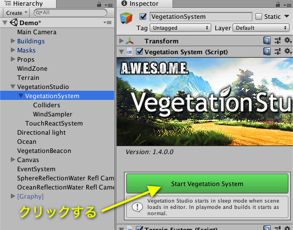The width and height of the screenshot is (293, 230).
Task: Select Ocean in Hierarchy
Action: [x=27, y=142]
